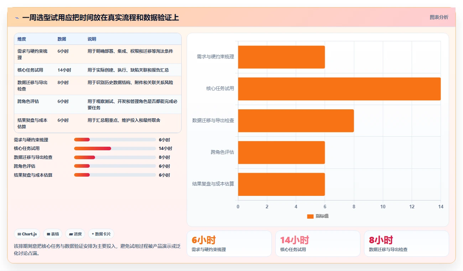463x271 pixels.
Task: Click the 数据迁移与导出检查 chart bar
Action: point(296,121)
